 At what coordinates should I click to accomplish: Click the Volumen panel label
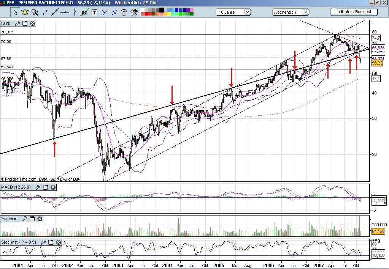click(x=9, y=219)
